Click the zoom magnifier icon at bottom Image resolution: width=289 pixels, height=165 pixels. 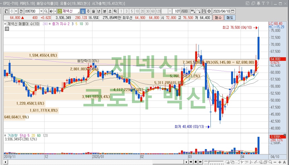(270, 162)
